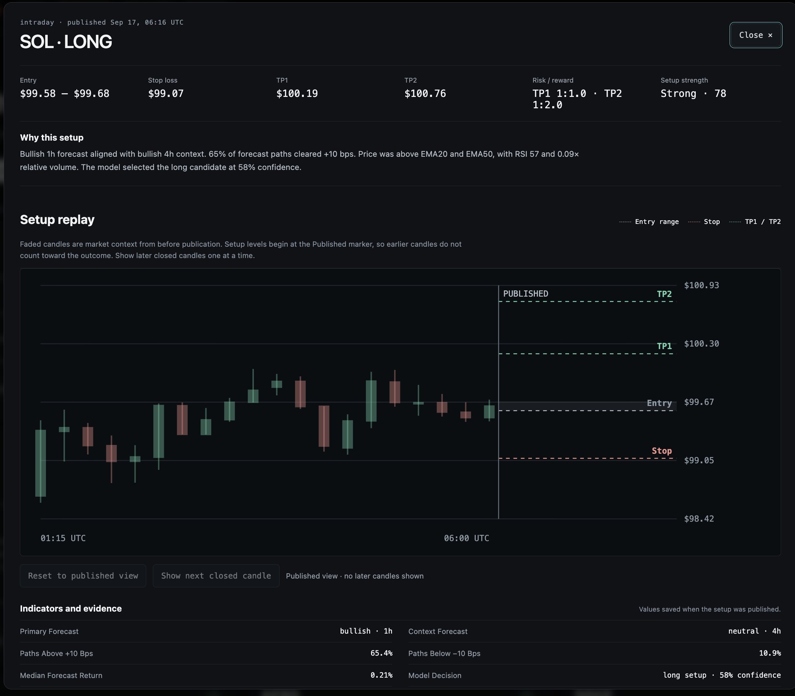Click the Setup strength Strong · 78 value
This screenshot has width=795, height=696.
[x=693, y=94]
